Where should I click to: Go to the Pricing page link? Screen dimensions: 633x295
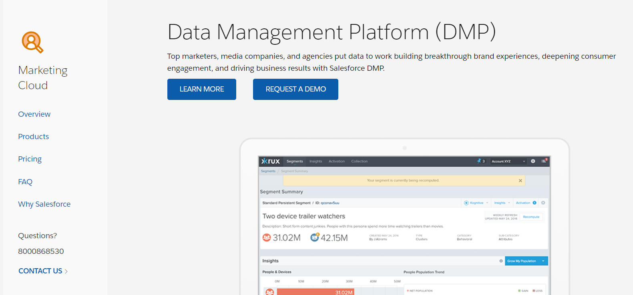coord(30,159)
